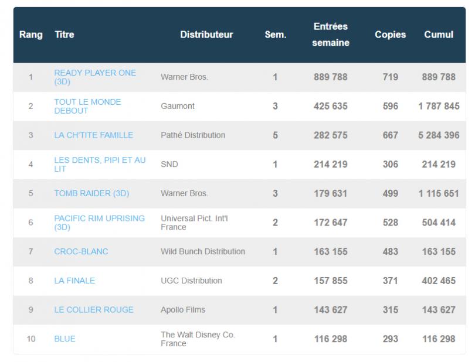Viewport: 475px width, 362px height.
Task: Open LE COLLIER ROUGE link
Action: [x=93, y=310]
